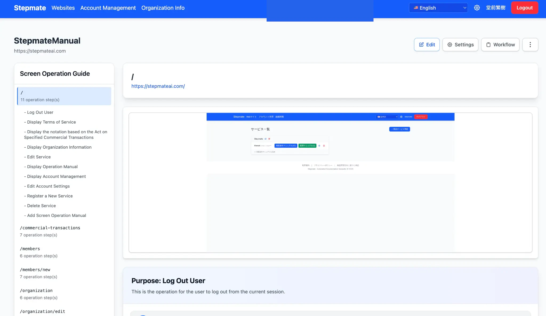Expand the /members/new sidebar entry
546x316 pixels.
point(38,273)
